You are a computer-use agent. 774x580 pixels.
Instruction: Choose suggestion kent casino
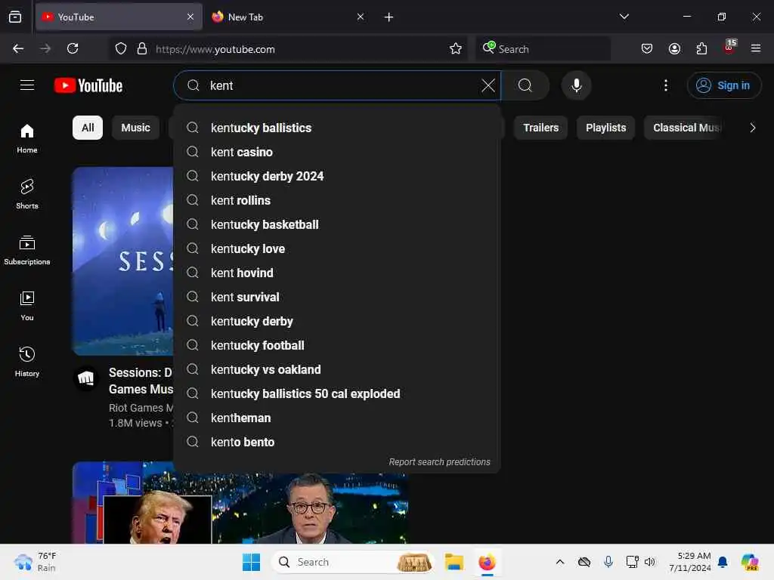click(x=337, y=152)
